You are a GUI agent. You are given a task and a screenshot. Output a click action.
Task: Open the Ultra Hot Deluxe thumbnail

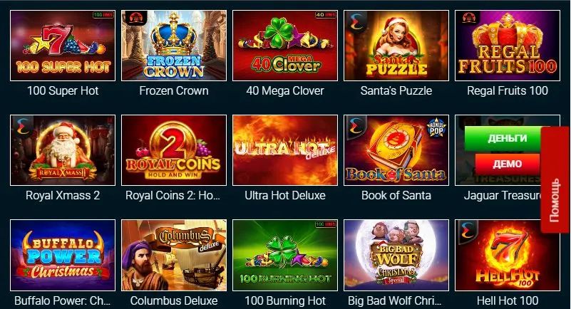(285, 150)
